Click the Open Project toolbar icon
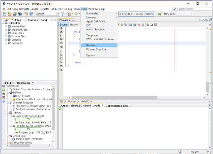Screen dimensions: 213x154 (14, 14)
